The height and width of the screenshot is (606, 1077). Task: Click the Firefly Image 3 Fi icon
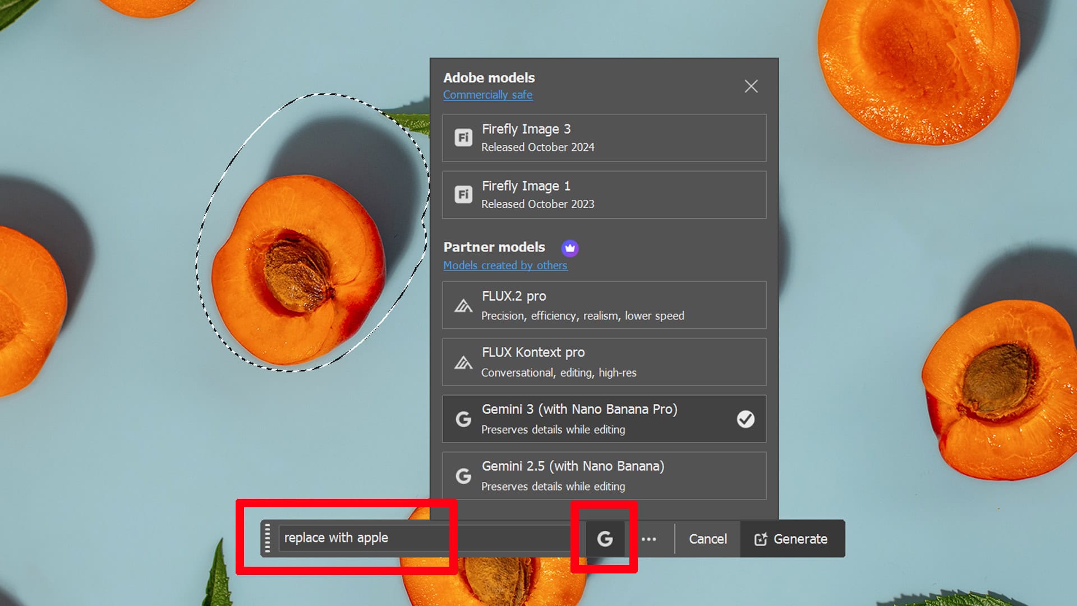click(x=463, y=137)
